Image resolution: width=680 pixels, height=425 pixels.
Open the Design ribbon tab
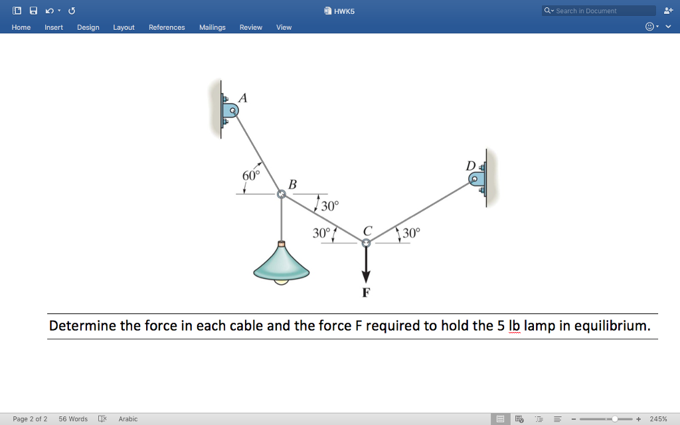point(88,27)
